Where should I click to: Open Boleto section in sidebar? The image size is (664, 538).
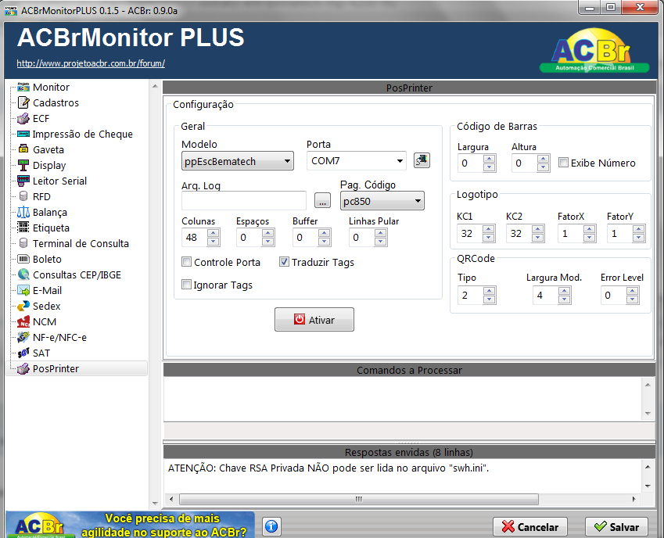coord(47,260)
